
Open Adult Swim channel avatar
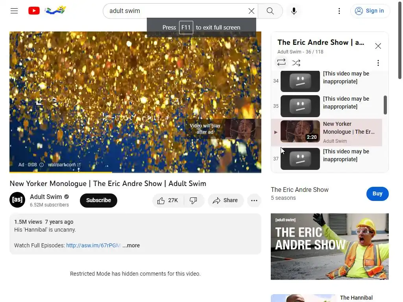(17, 200)
